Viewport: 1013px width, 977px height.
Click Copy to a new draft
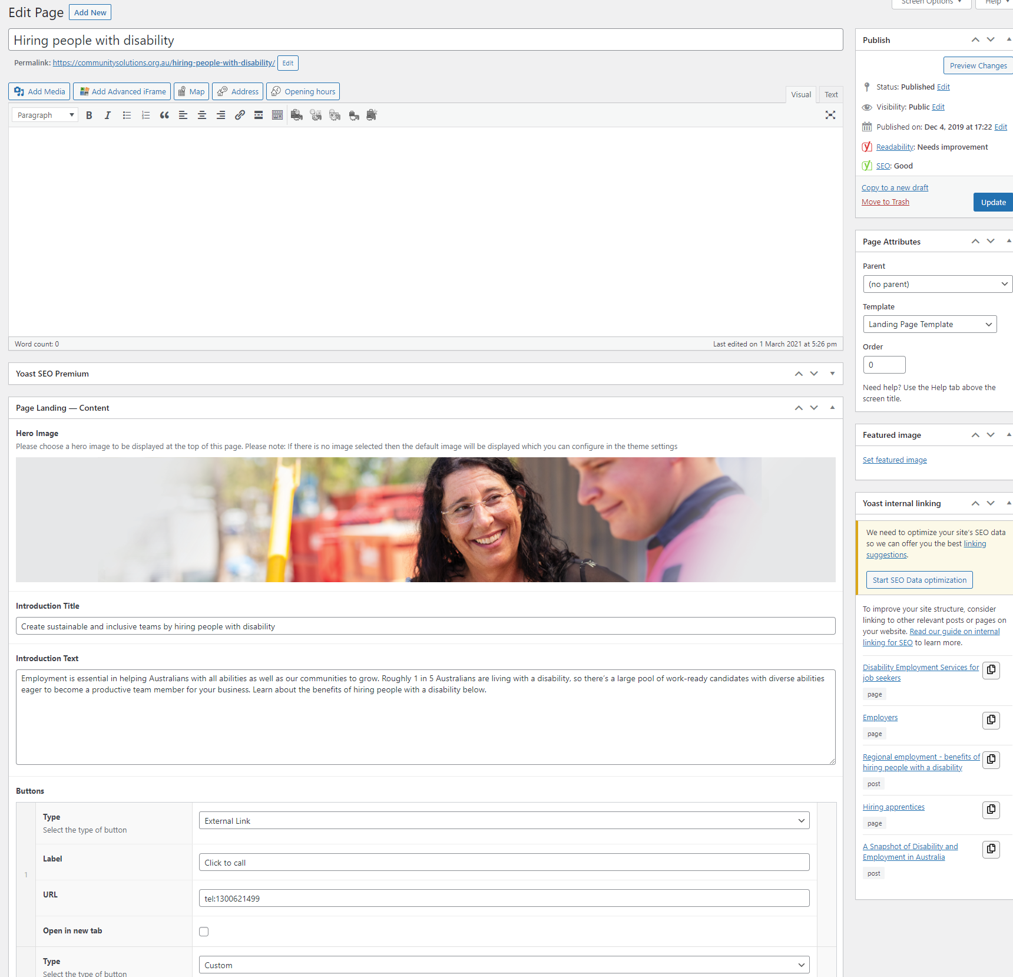[895, 187]
